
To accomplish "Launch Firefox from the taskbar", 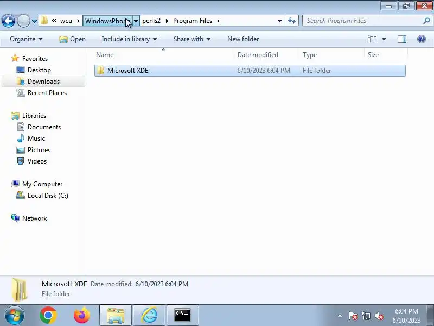I will (x=82, y=316).
